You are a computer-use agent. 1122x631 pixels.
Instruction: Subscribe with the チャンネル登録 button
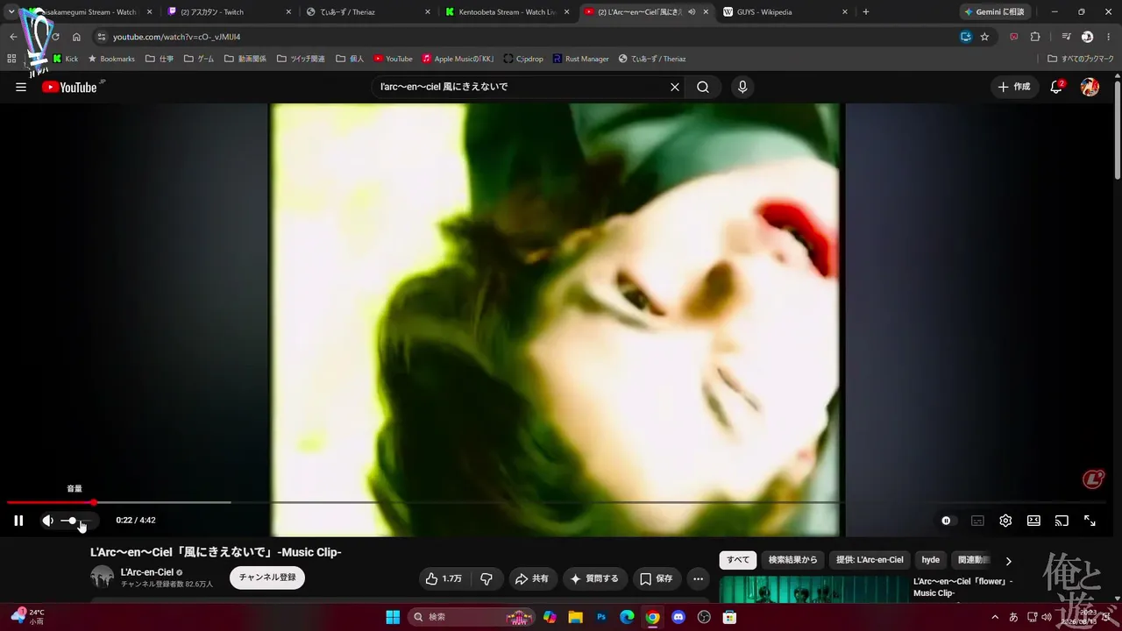pyautogui.click(x=267, y=578)
